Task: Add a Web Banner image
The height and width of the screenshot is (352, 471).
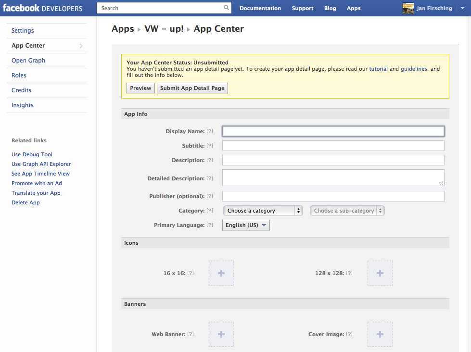Action: tap(221, 334)
